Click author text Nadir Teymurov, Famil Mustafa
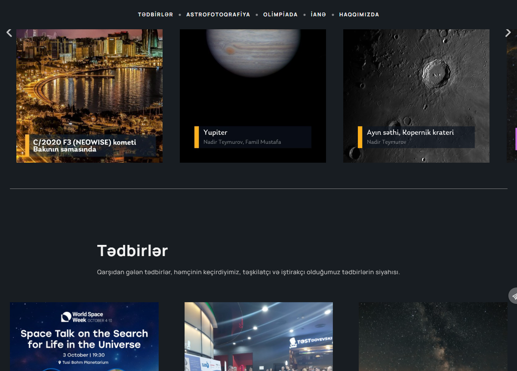The width and height of the screenshot is (517, 371). click(x=242, y=142)
